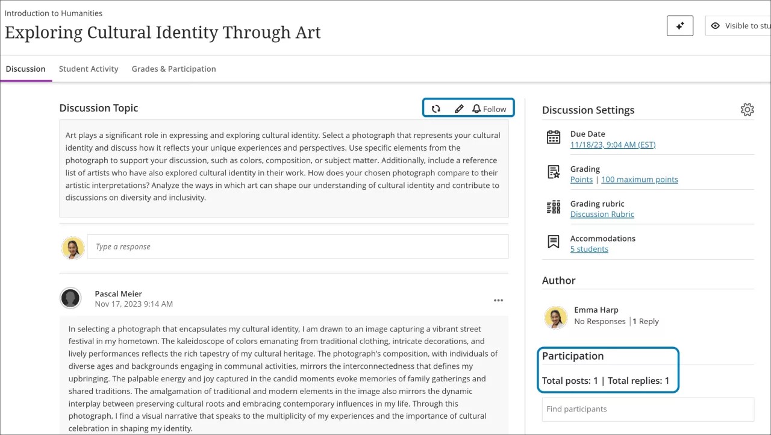View the 5 students with accommodations
The image size is (771, 435).
tap(588, 249)
